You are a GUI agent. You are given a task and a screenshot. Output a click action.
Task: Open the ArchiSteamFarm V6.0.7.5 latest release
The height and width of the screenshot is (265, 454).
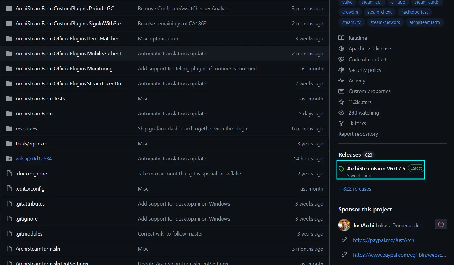point(376,169)
